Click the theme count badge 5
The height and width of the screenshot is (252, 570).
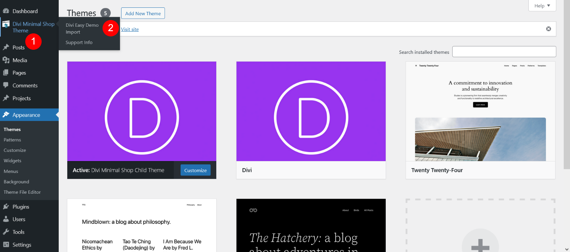(106, 13)
